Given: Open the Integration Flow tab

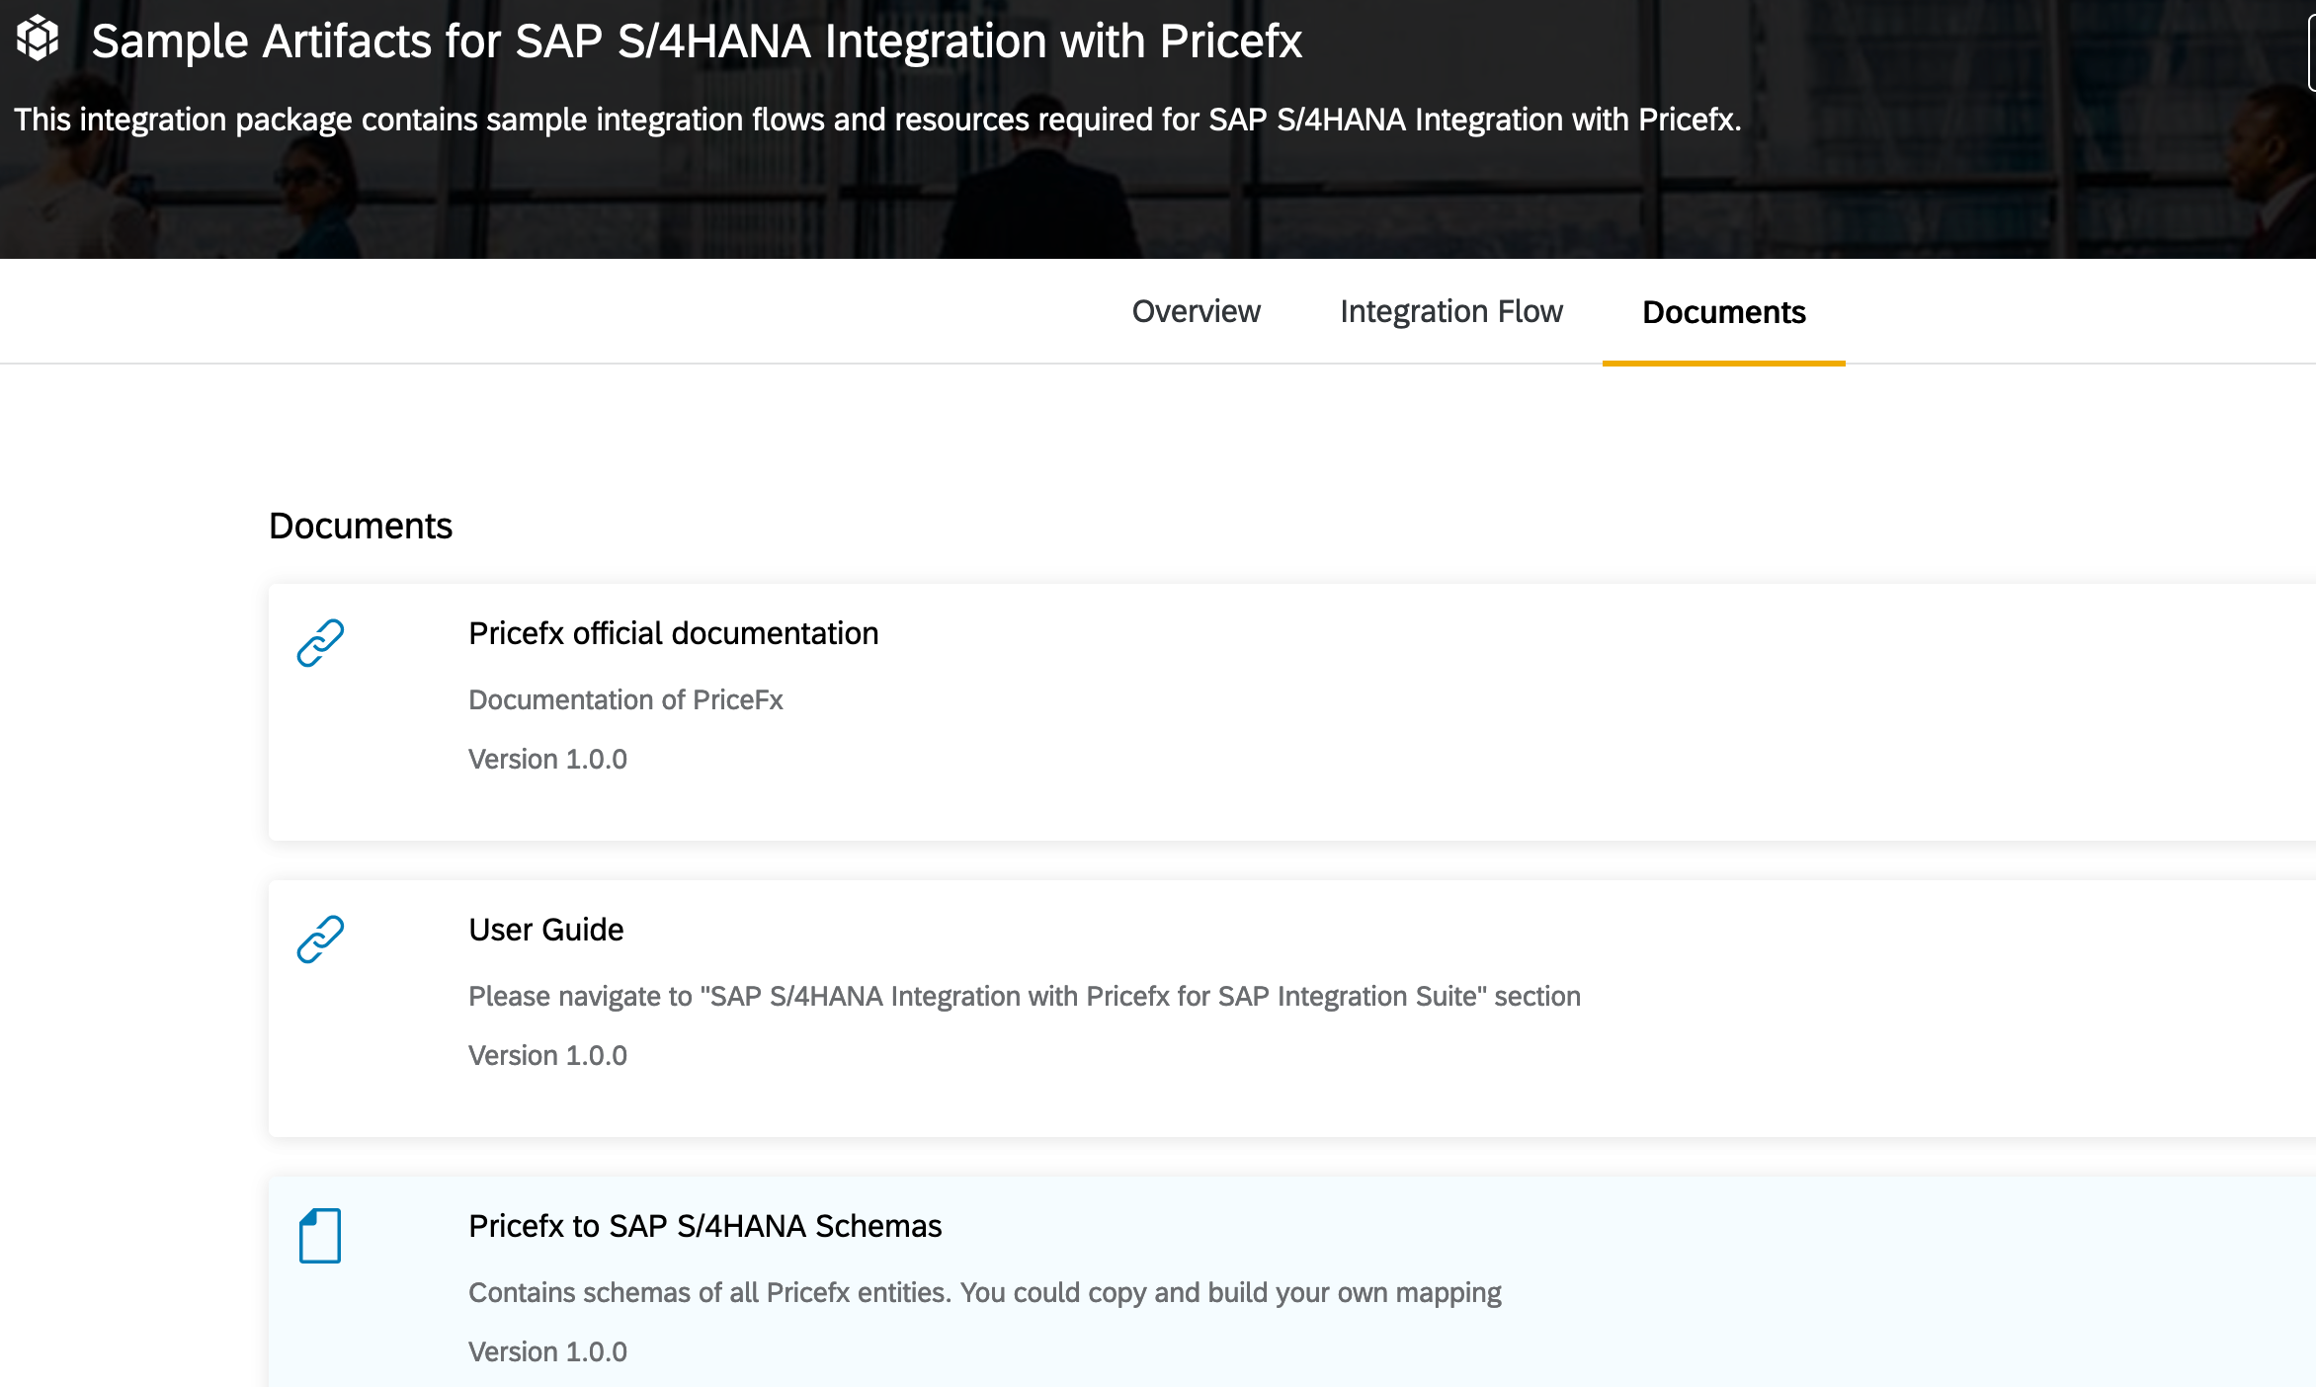Looking at the screenshot, I should pyautogui.click(x=1450, y=312).
